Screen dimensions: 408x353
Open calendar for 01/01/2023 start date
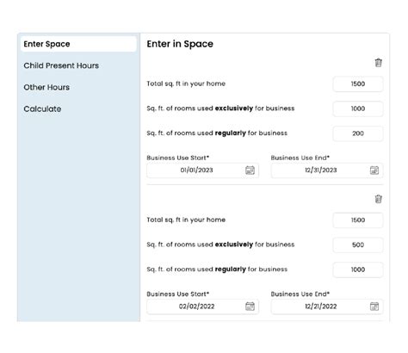pyautogui.click(x=250, y=170)
